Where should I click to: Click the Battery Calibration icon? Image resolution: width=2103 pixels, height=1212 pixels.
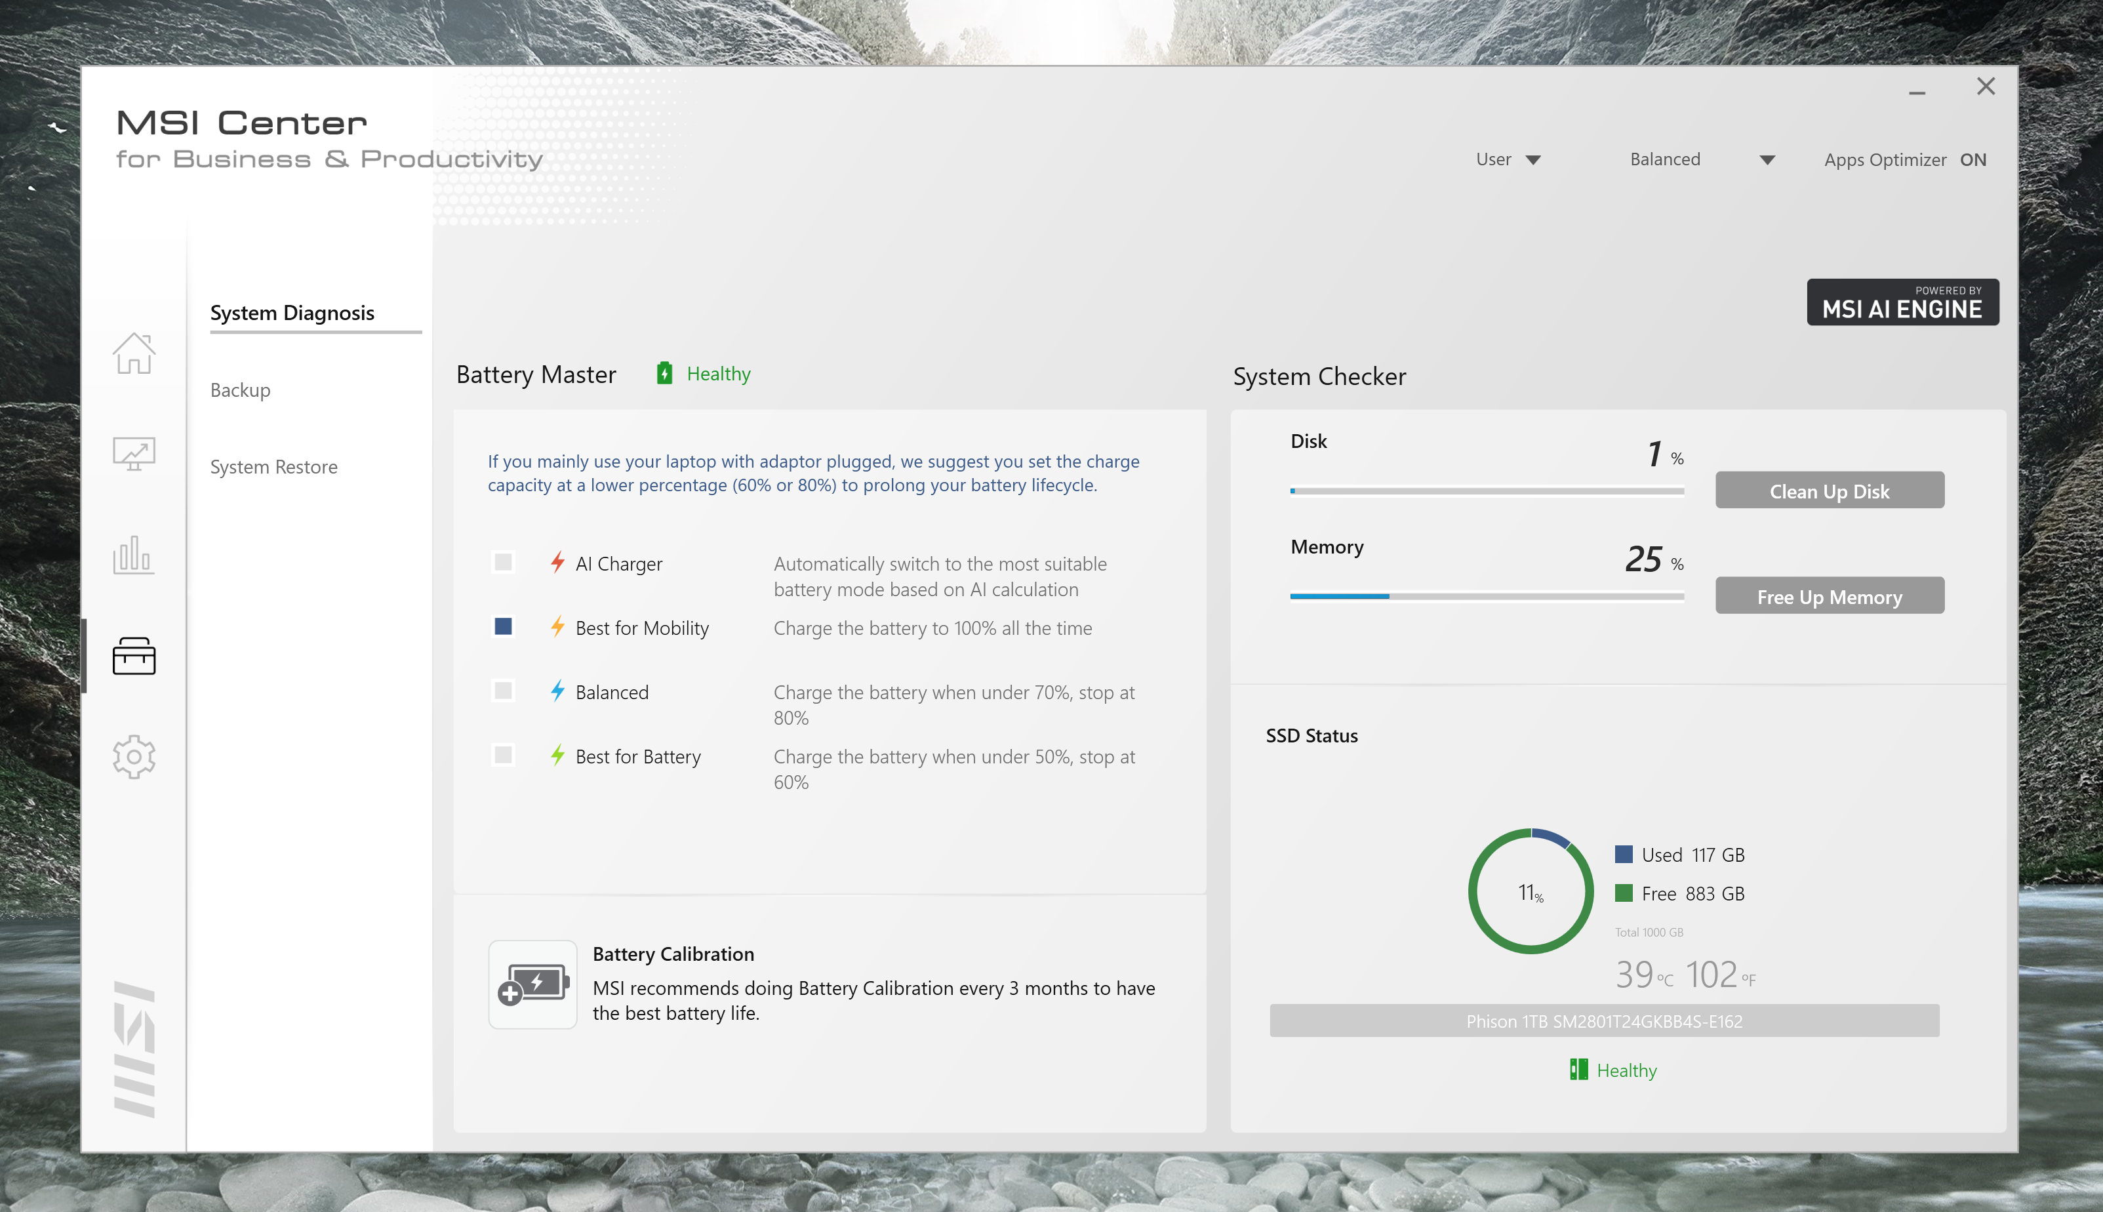point(532,985)
